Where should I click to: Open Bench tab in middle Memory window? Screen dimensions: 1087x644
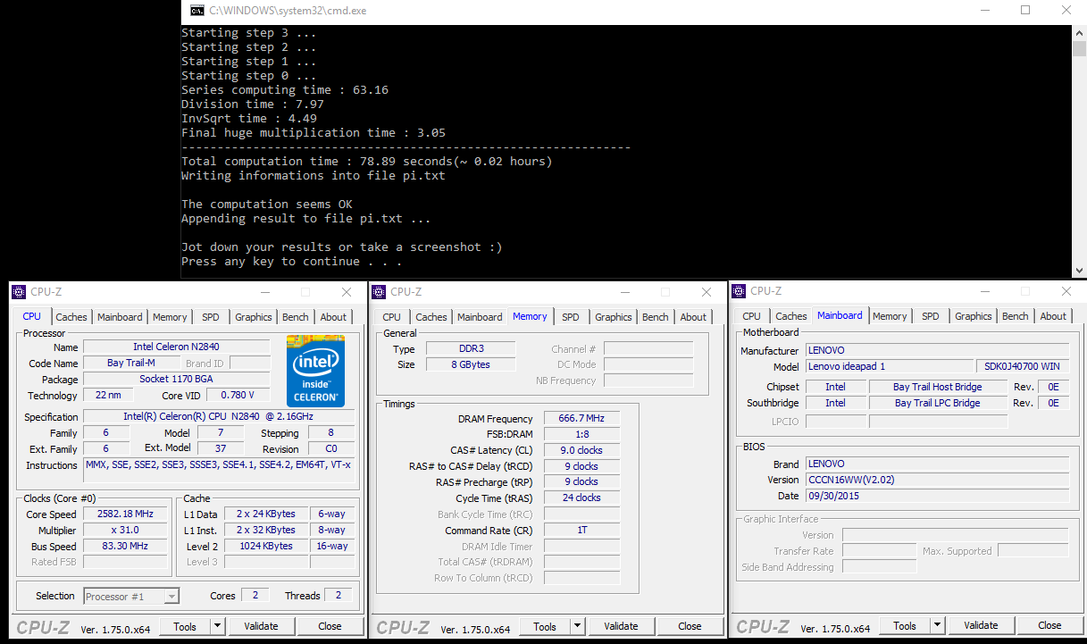pyautogui.click(x=656, y=317)
